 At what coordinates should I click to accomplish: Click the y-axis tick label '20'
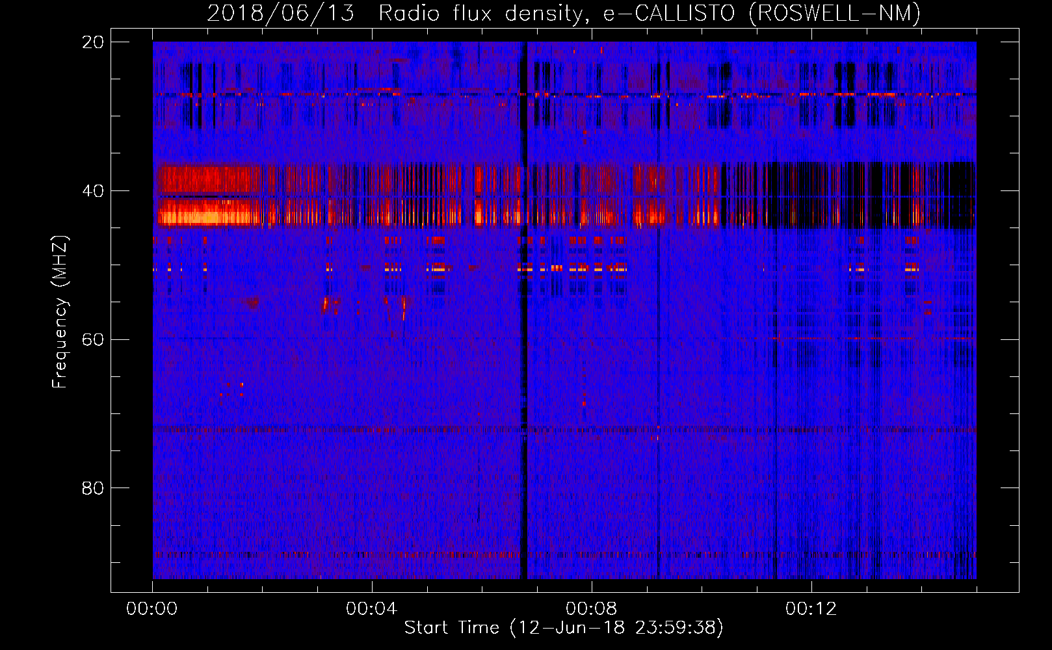93,42
